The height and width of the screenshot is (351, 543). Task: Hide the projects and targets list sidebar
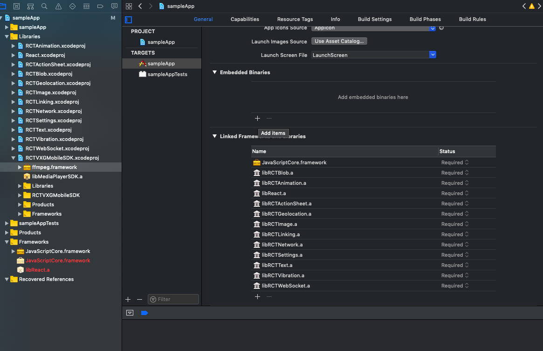coord(129,20)
